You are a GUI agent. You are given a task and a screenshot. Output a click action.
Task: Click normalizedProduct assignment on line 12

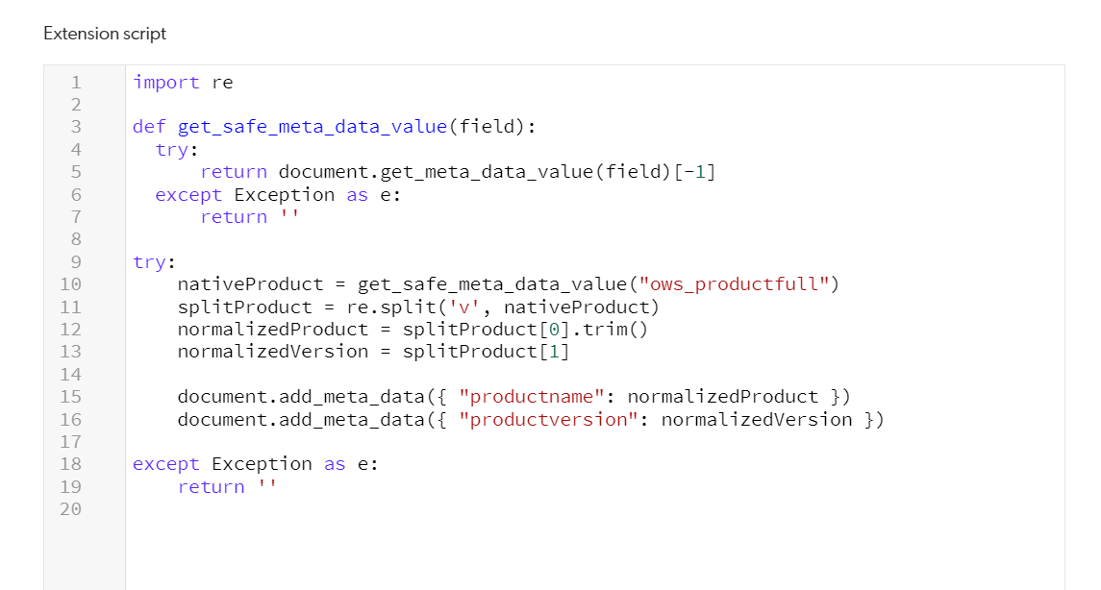(x=273, y=330)
